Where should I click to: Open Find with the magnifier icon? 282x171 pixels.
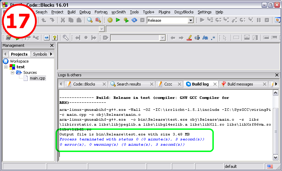(90, 20)
